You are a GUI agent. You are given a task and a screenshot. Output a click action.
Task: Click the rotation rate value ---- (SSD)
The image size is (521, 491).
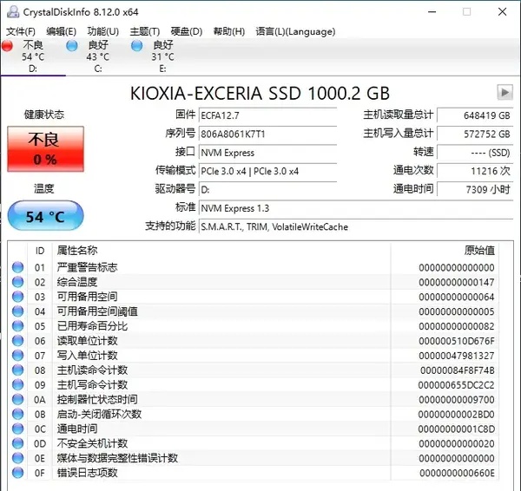475,153
